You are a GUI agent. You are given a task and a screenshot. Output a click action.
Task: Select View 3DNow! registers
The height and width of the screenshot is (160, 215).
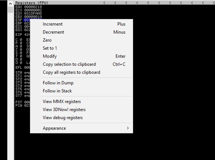(82, 110)
